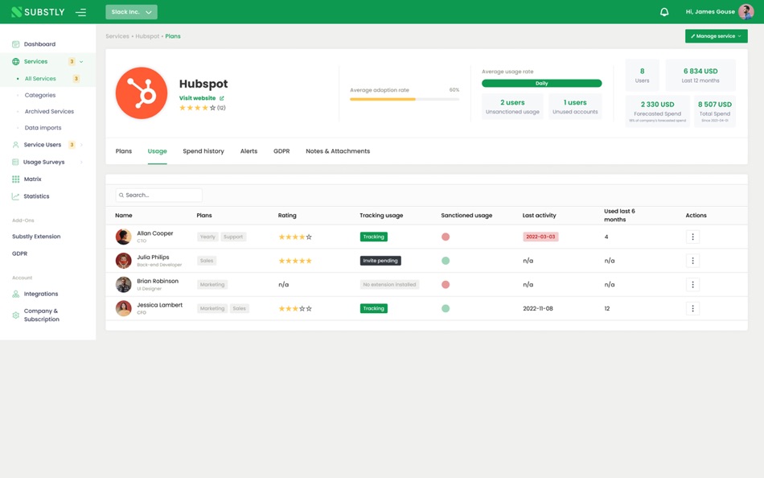Click the Daily usage rate bar
The width and height of the screenshot is (764, 478).
click(542, 84)
